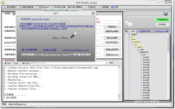
Task: Select al.smali in the tree
Action: tap(146, 88)
